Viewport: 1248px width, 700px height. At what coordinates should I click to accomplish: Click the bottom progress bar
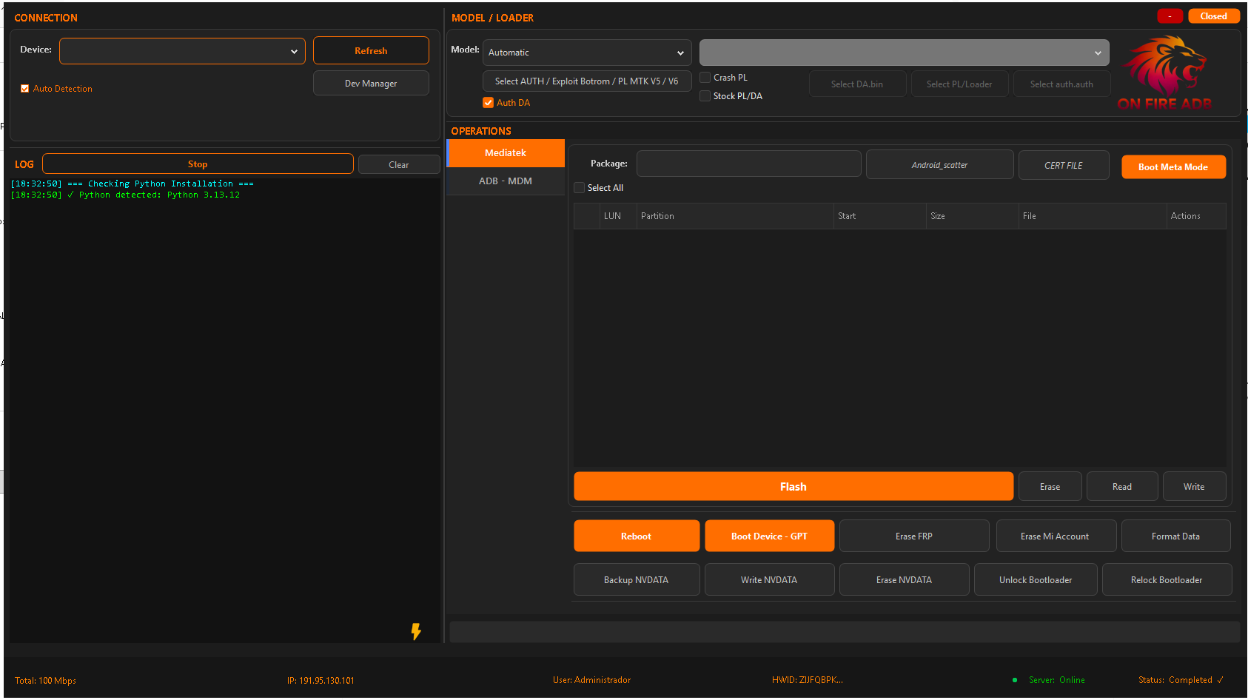[845, 632]
